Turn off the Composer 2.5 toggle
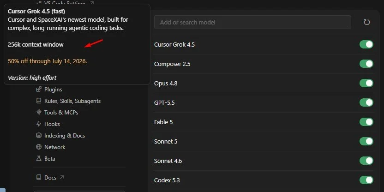384x192 pixels. point(366,64)
